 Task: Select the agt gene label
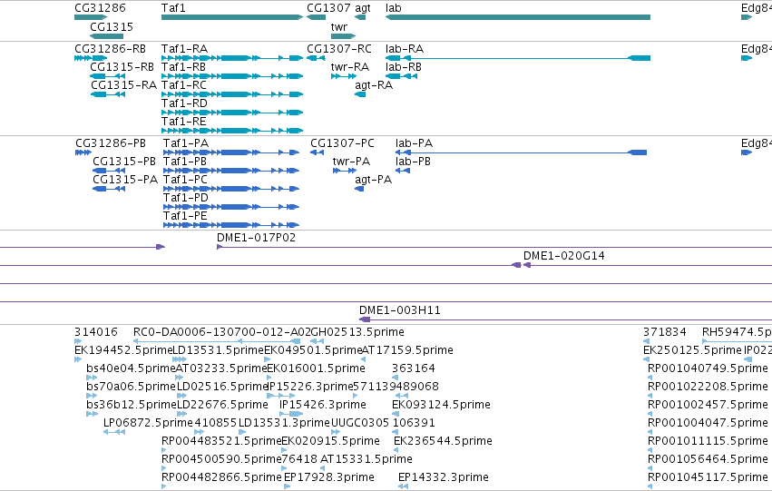363,8
